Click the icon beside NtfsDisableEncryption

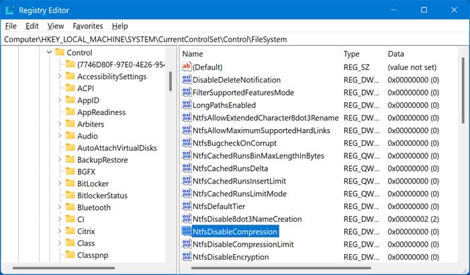(x=187, y=257)
